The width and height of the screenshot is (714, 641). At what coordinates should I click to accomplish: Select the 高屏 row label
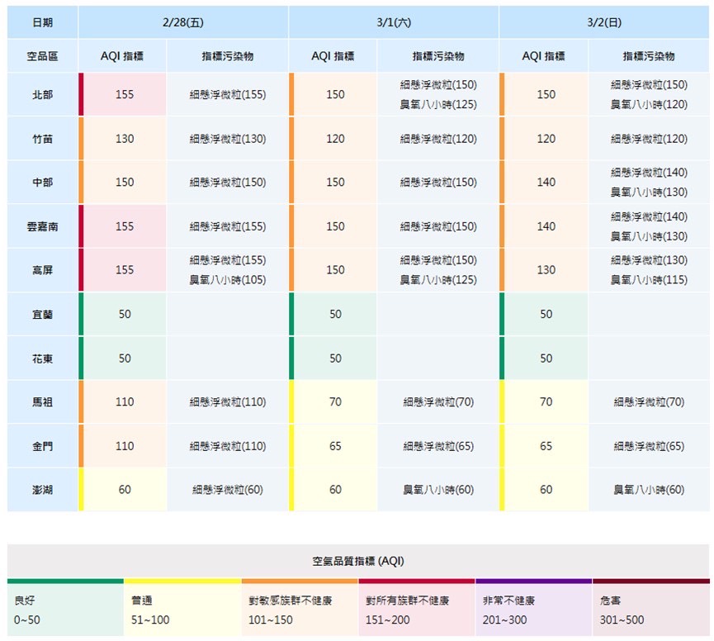(x=42, y=270)
